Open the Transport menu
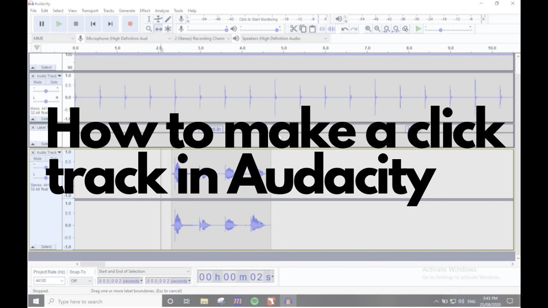548x308 pixels. [90, 11]
